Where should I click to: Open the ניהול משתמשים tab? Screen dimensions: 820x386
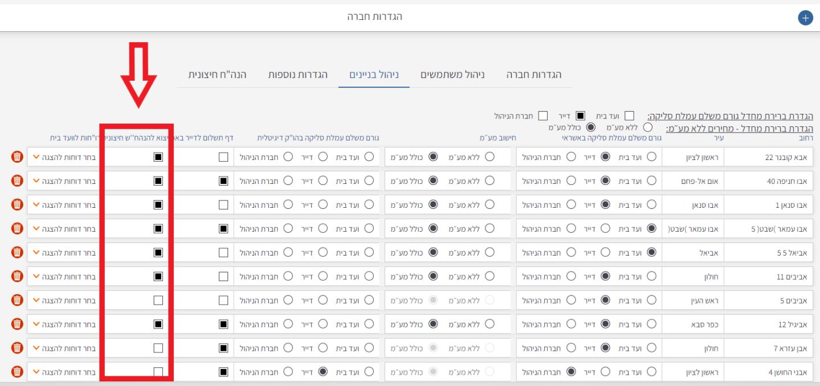[x=452, y=75]
